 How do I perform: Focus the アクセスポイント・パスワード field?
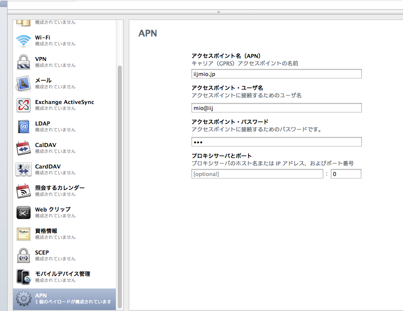[276, 142]
